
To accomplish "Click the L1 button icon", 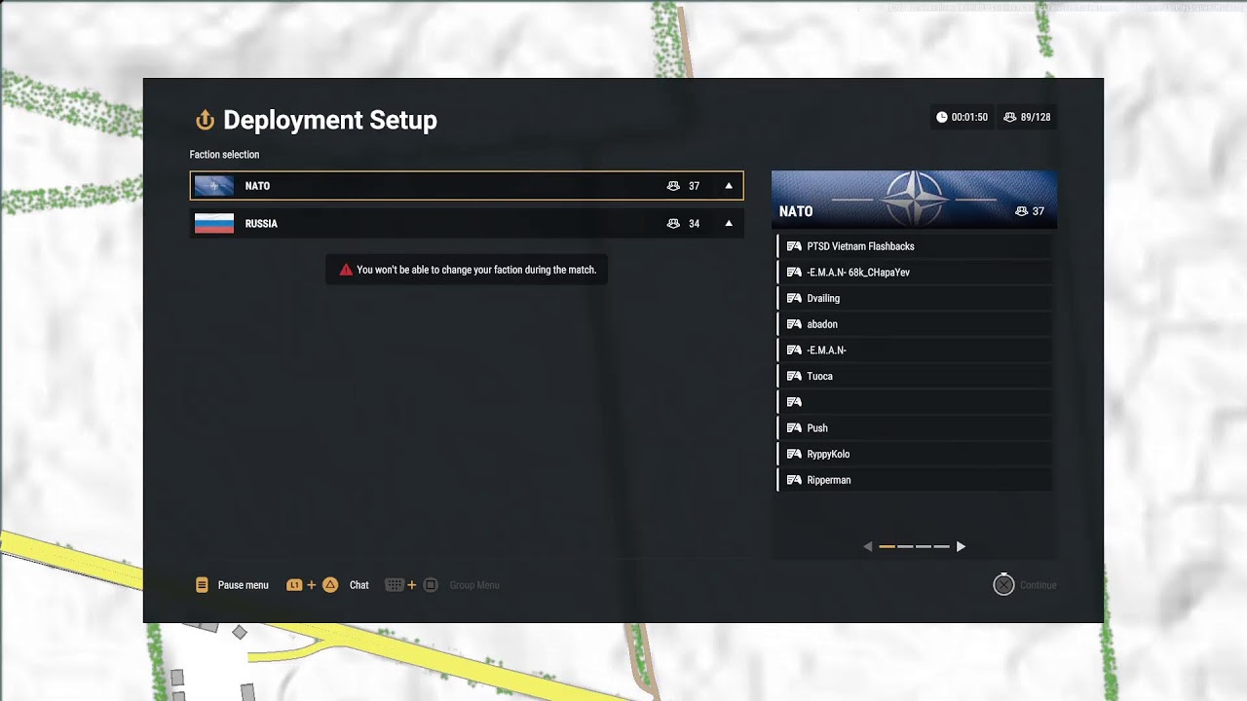I will [294, 585].
